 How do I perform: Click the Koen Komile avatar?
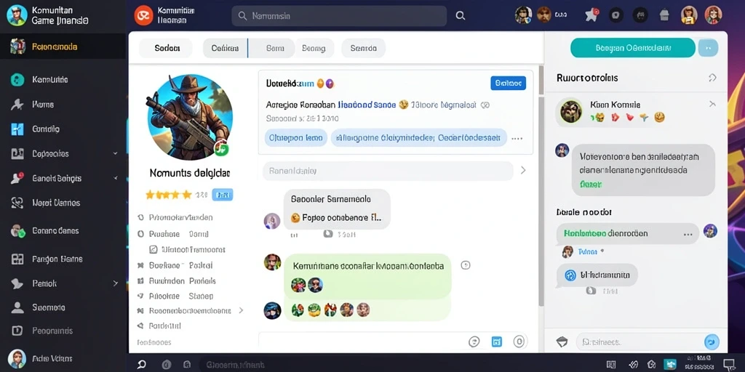point(570,111)
